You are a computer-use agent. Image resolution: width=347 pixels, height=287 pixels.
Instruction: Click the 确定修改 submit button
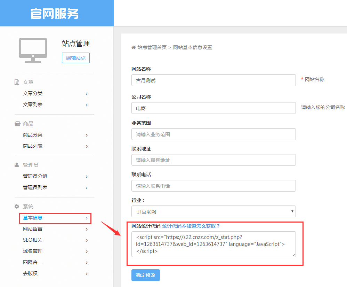pyautogui.click(x=145, y=275)
